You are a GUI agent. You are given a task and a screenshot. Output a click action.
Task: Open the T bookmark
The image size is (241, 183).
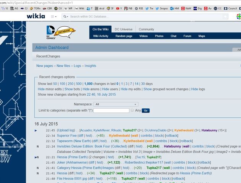click(90, 8)
